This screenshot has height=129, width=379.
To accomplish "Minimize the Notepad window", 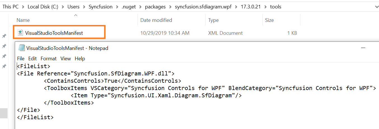I will (x=364, y=48).
